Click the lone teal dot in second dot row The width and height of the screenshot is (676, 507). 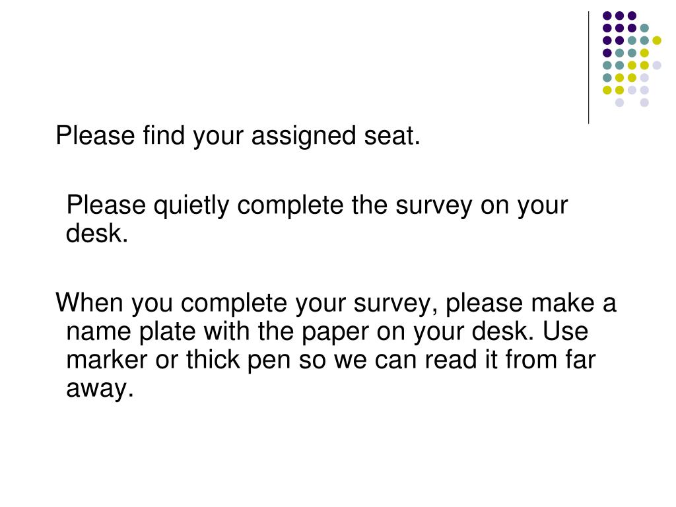click(644, 28)
